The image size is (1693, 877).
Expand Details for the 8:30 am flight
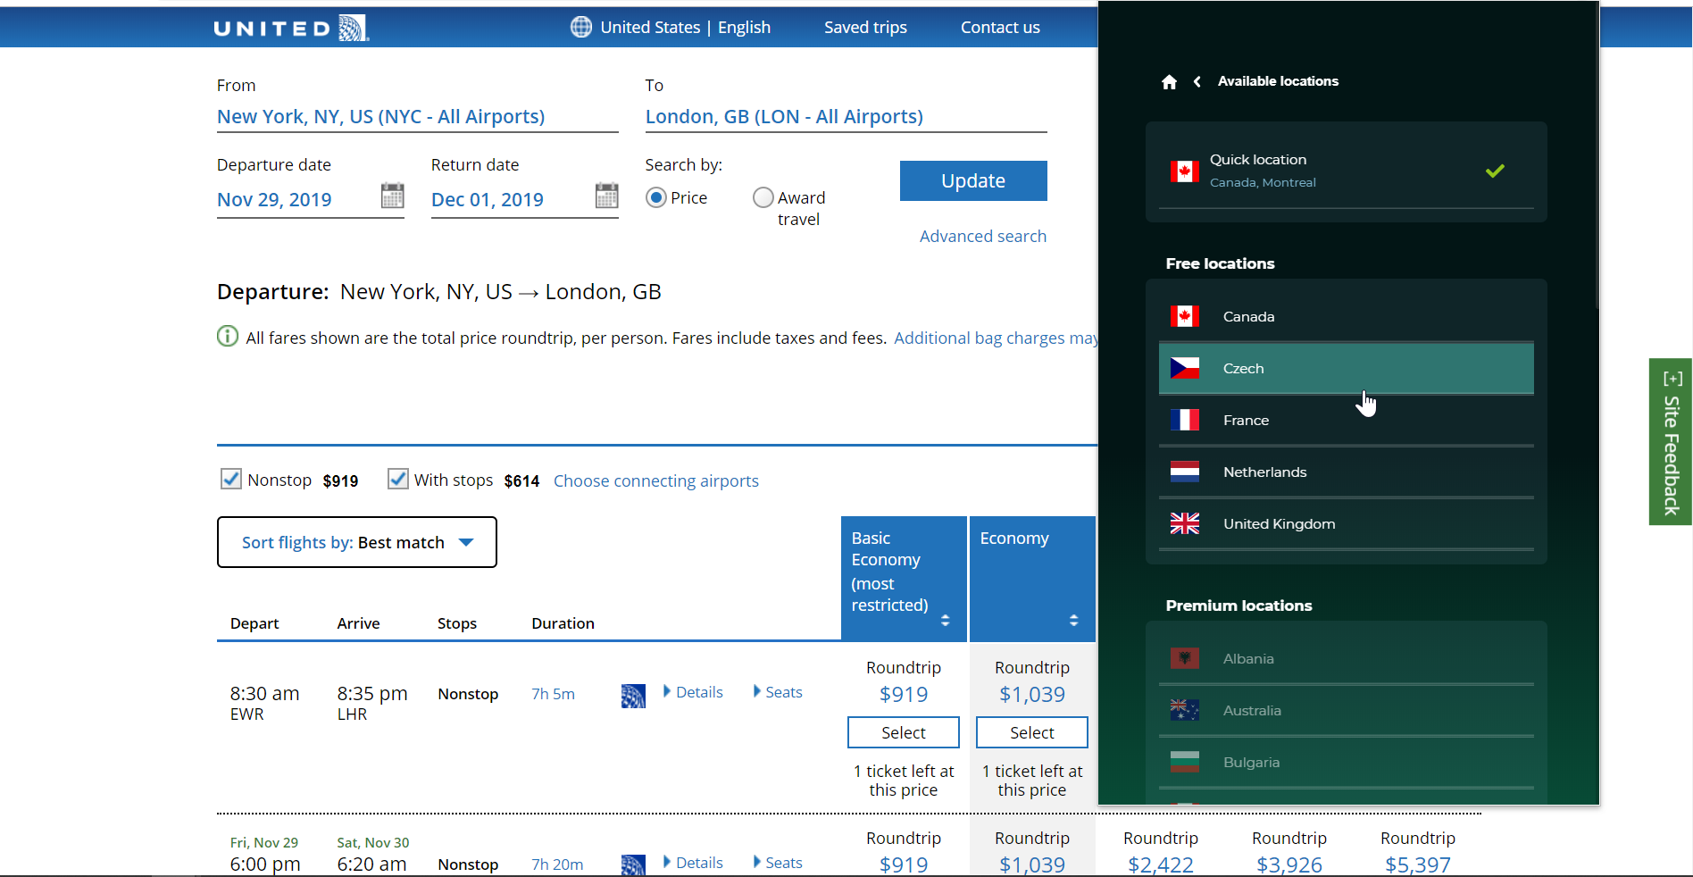pos(693,692)
